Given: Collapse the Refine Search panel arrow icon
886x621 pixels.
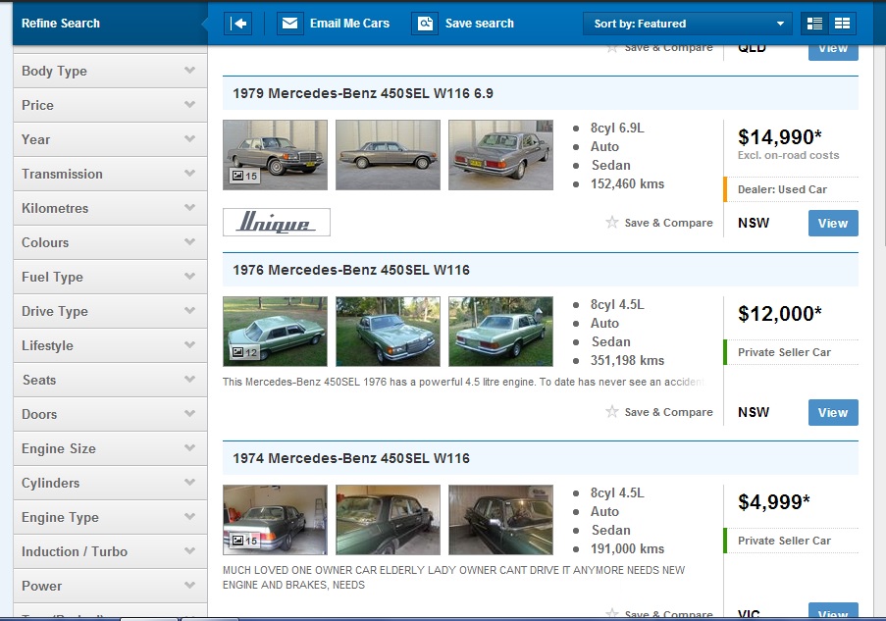Looking at the screenshot, I should pos(237,24).
